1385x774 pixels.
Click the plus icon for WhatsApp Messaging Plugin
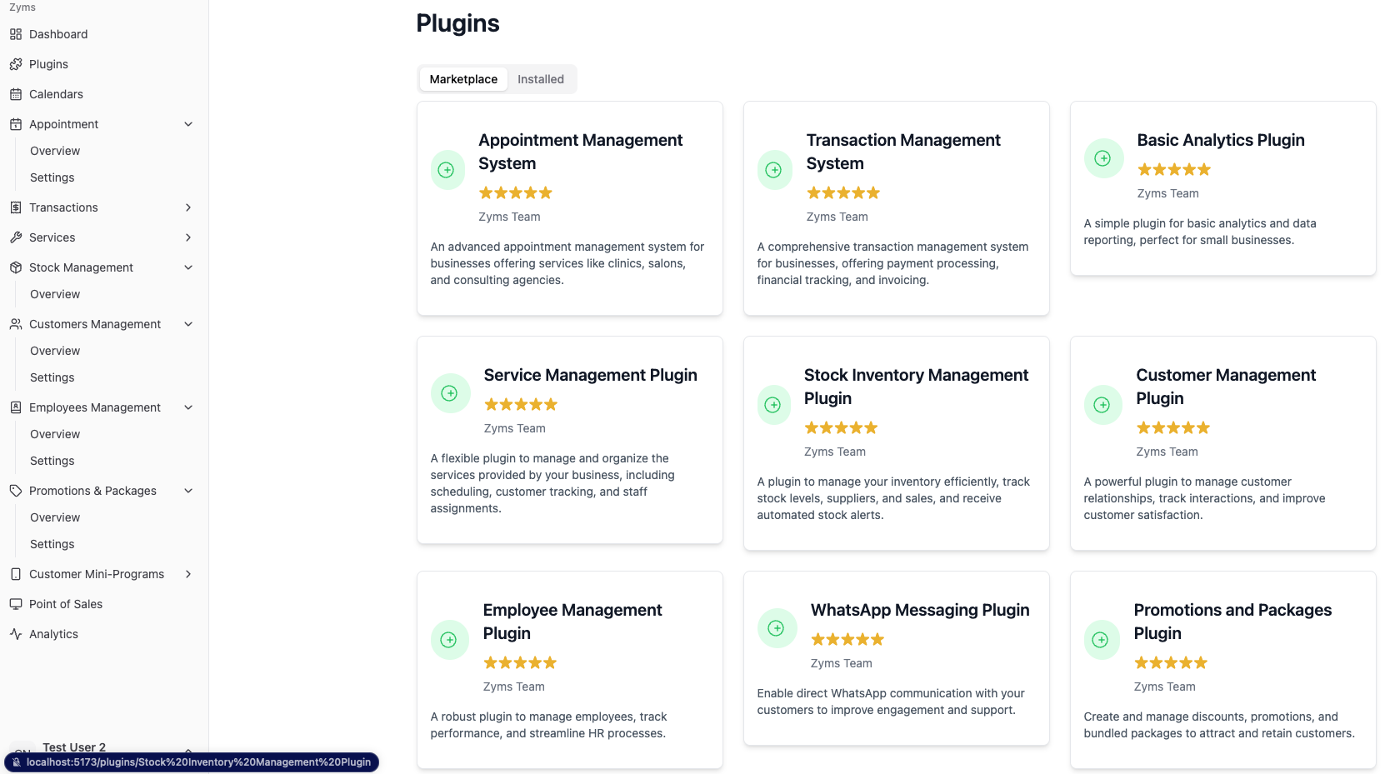tap(776, 628)
